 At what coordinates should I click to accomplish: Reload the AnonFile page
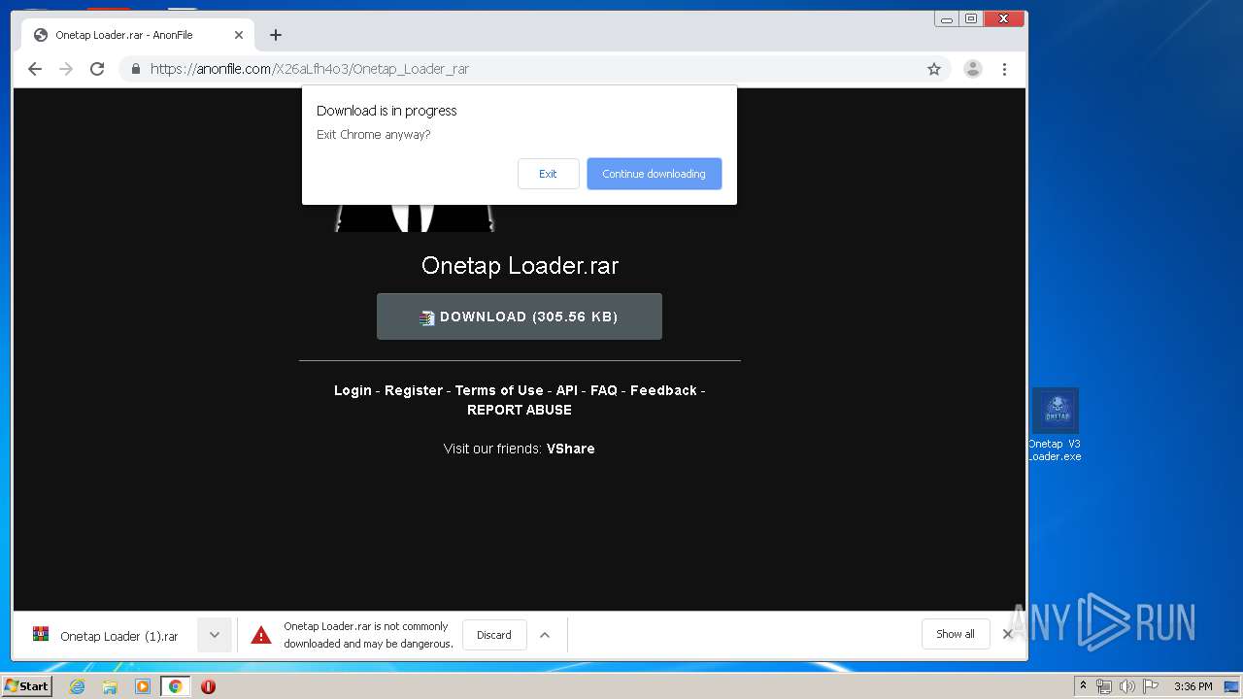click(x=97, y=69)
